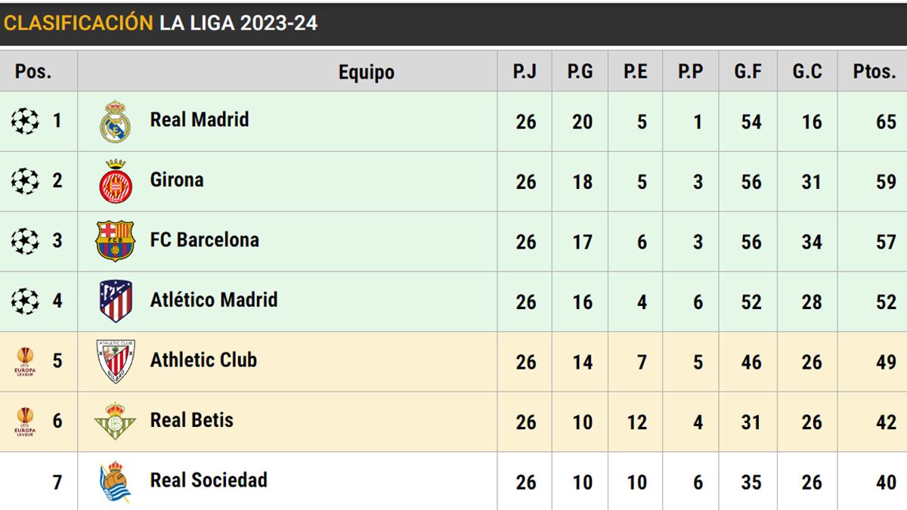907x510 pixels.
Task: Click Europa League icon beside position 5
Action: point(25,361)
